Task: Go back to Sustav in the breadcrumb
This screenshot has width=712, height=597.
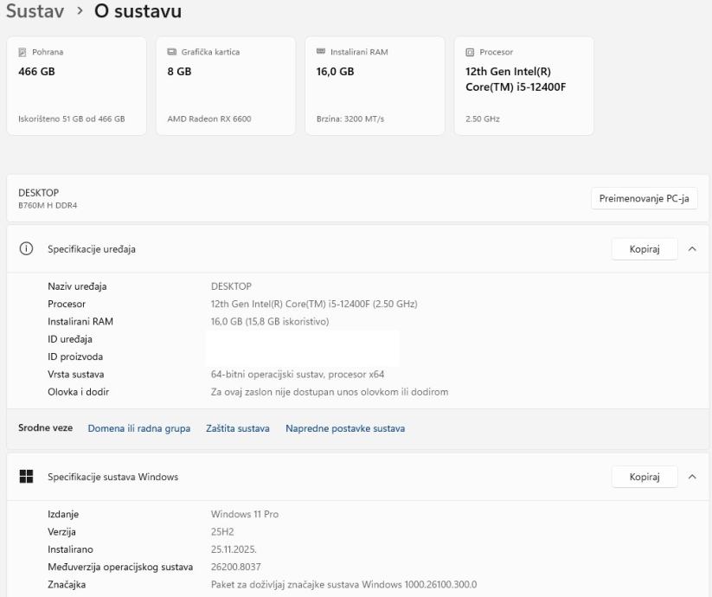Action: pos(41,12)
